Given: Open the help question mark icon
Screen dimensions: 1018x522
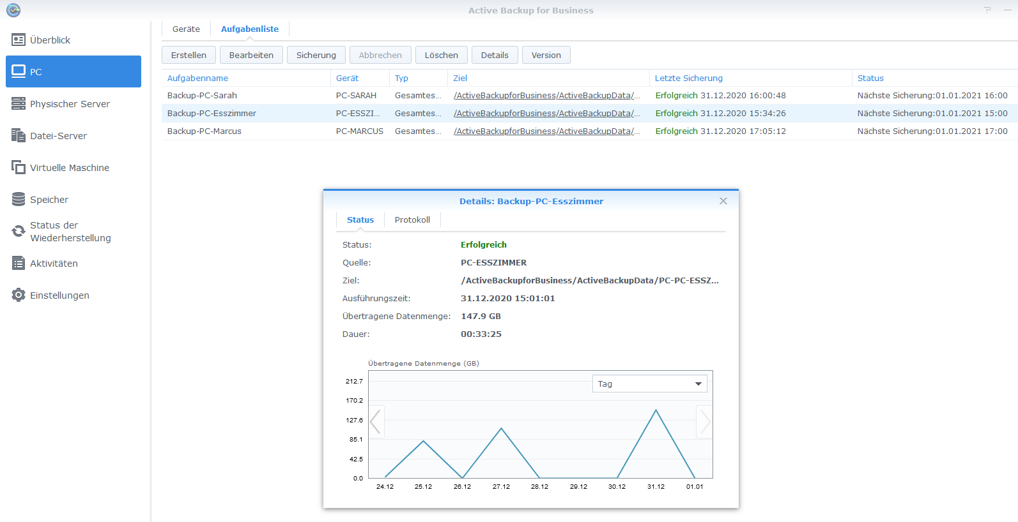Looking at the screenshot, I should 987,10.
